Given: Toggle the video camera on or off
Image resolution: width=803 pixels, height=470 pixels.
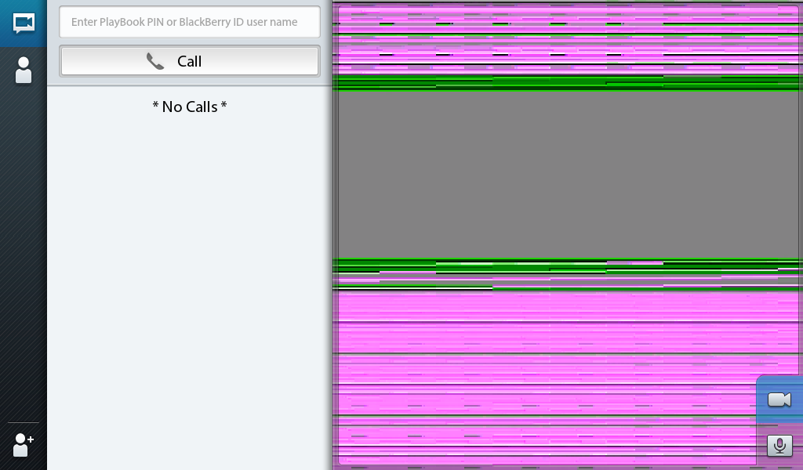Looking at the screenshot, I should 779,399.
